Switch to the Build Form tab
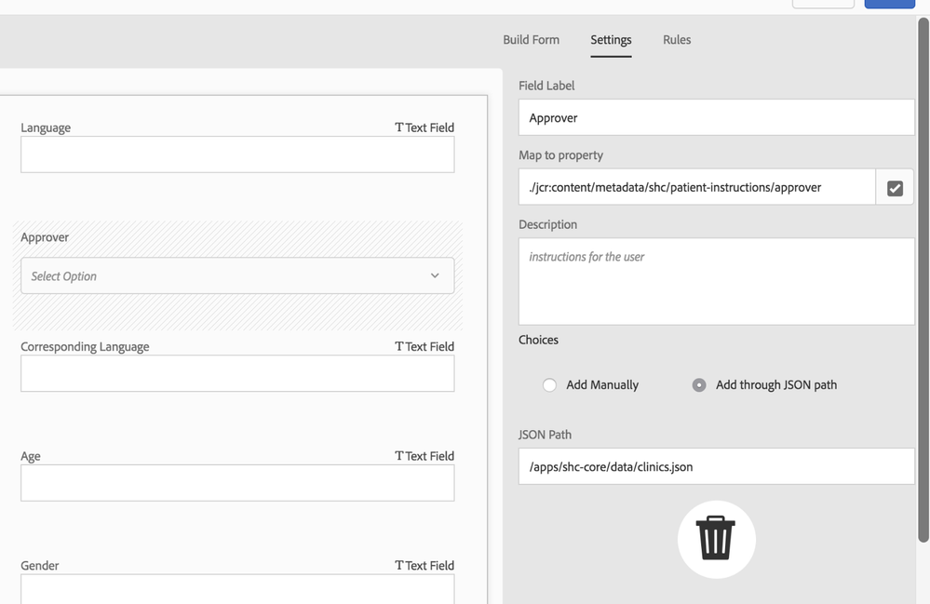The height and width of the screenshot is (604, 930). point(531,40)
